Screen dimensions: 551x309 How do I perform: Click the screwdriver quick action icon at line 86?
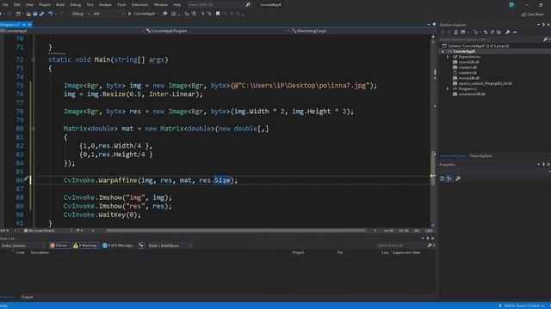click(x=27, y=179)
